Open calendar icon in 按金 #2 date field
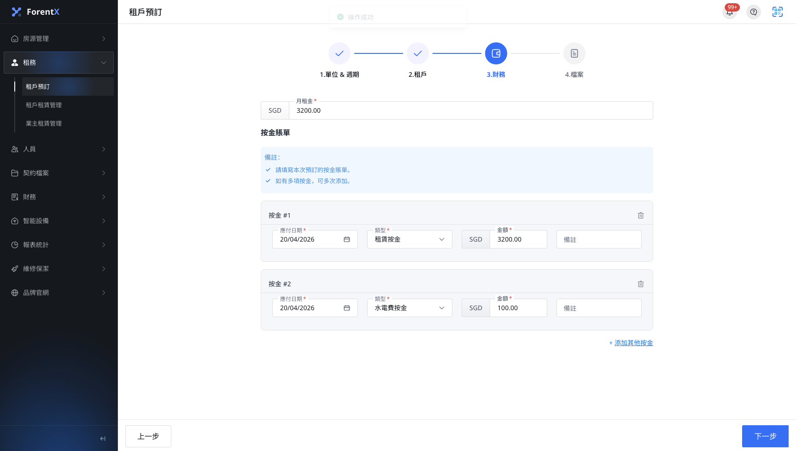The image size is (796, 451). (x=347, y=308)
